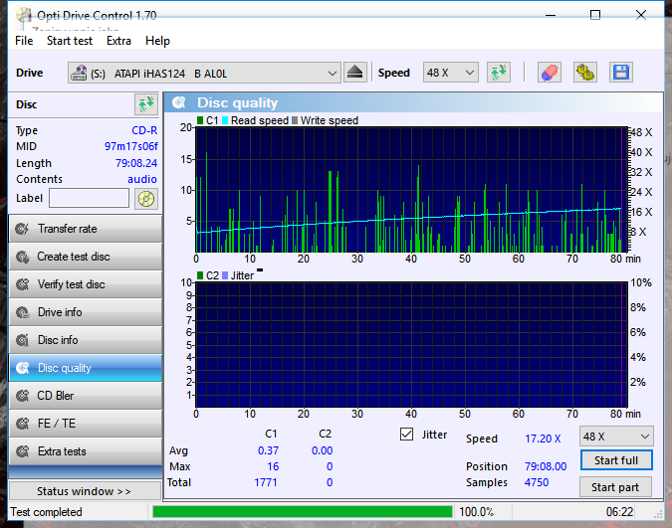This screenshot has height=528, width=672.
Task: Click the Speed value 17.20 X
Action: (543, 439)
